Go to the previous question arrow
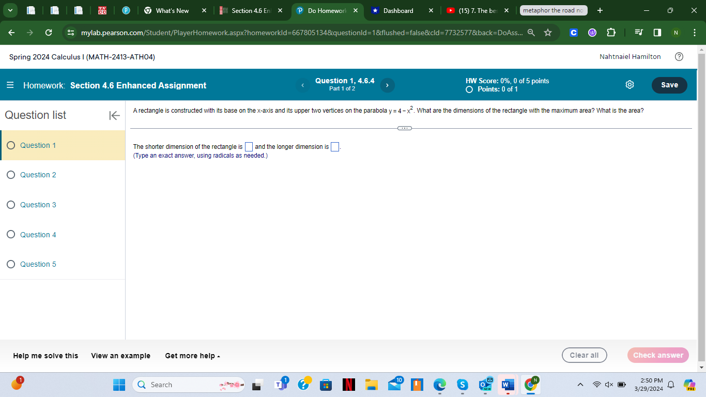This screenshot has height=397, width=706. coord(303,85)
